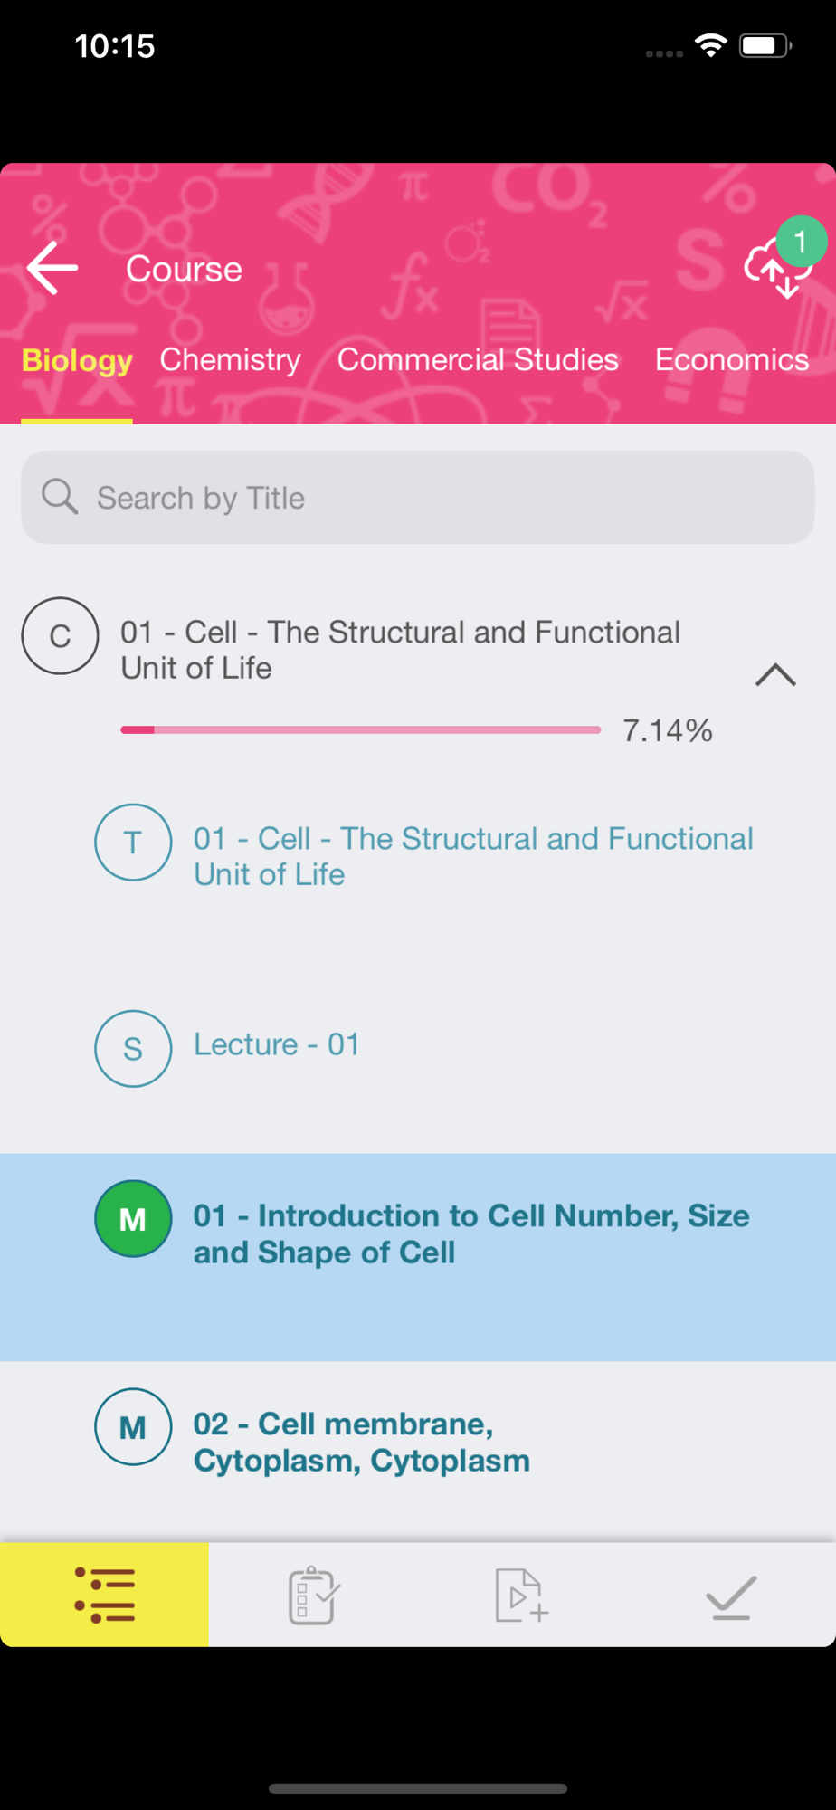Switch to the Chemistry tab

[230, 359]
